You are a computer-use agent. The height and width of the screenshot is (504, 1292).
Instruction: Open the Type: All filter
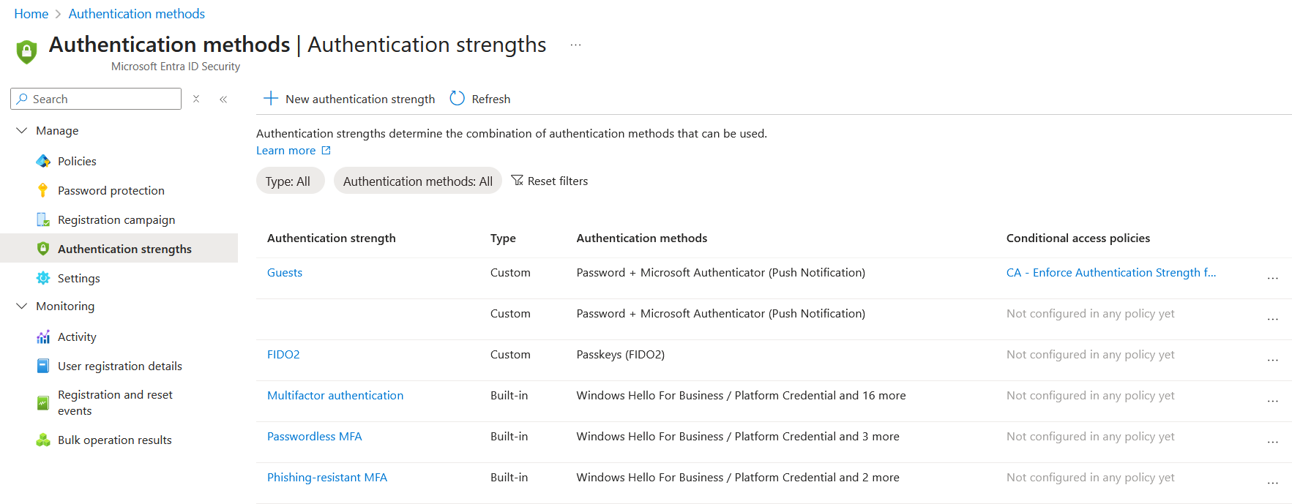[289, 181]
